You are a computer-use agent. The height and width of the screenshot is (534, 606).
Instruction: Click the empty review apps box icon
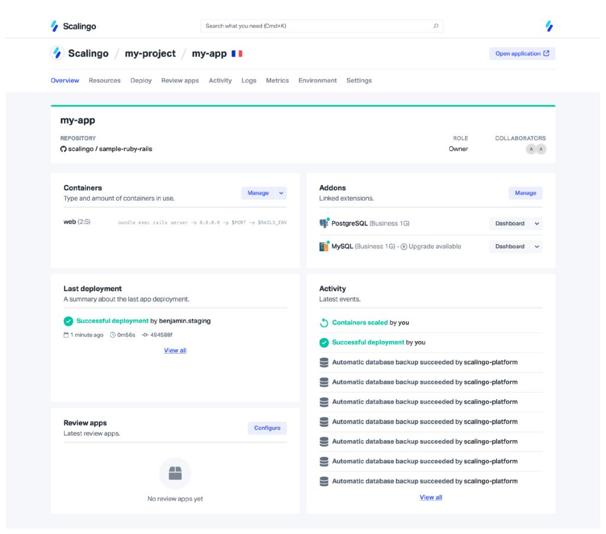(x=175, y=473)
